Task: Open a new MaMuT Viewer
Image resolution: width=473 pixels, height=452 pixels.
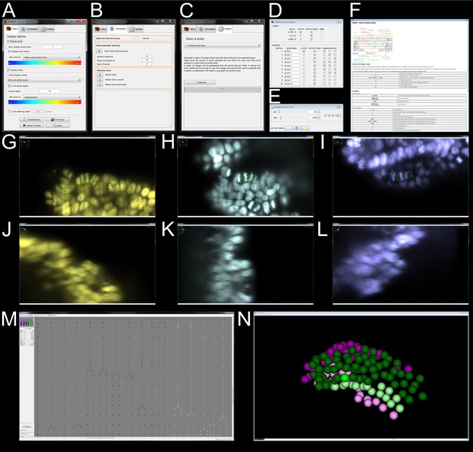Action: coord(32,126)
